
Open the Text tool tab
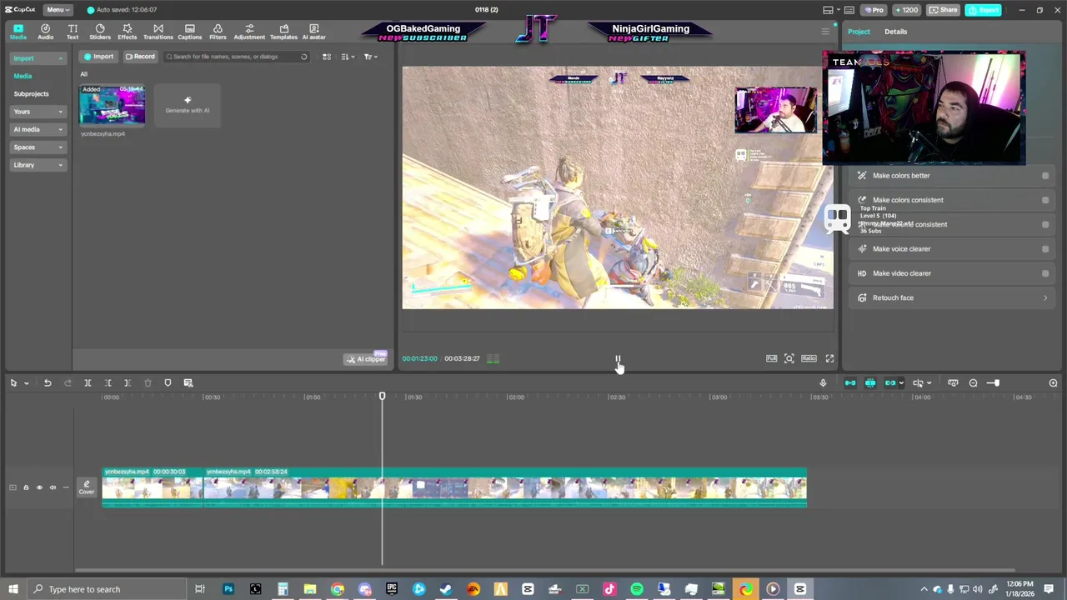tap(73, 32)
